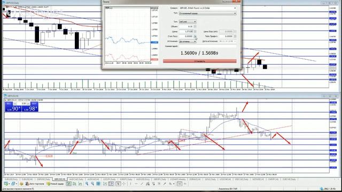342x192 pixels.
Task: Switch to the EURCHF,Daily chart tab
Action: (x=289, y=179)
